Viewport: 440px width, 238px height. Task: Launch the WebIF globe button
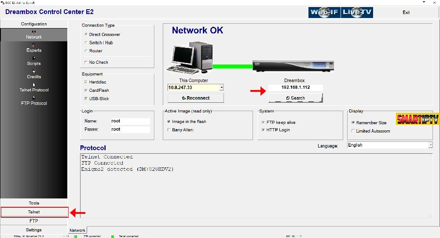click(324, 12)
